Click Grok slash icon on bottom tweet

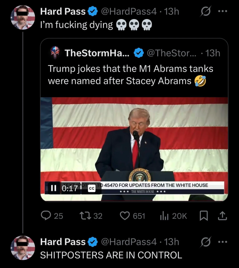tap(205, 242)
